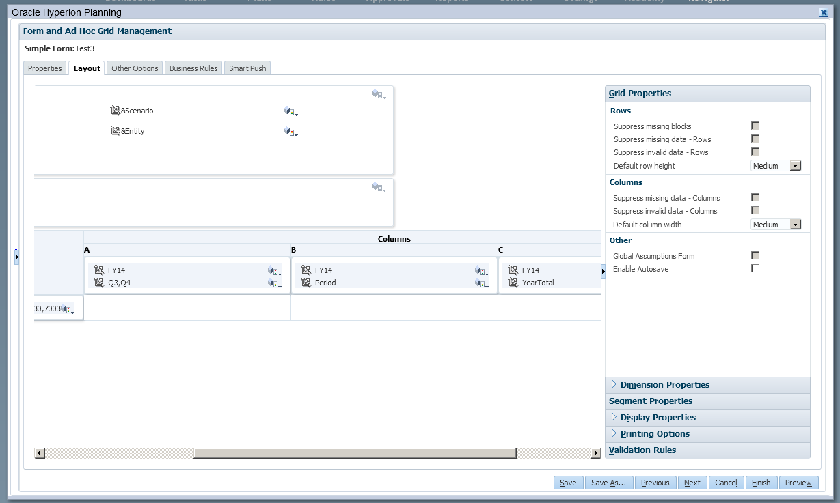This screenshot has width=840, height=503.
Task: Switch to the Other Options tab
Action: click(x=135, y=68)
